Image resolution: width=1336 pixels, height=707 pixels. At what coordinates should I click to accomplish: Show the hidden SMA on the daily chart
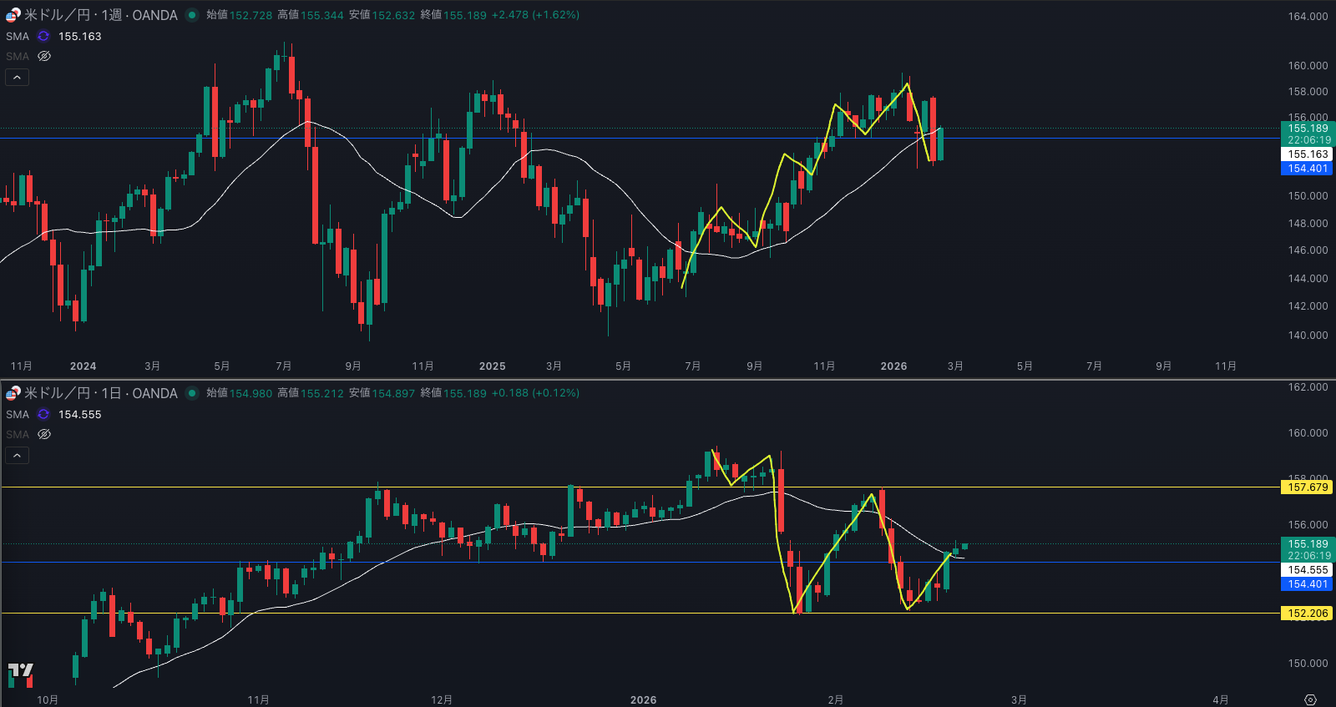[x=44, y=435]
